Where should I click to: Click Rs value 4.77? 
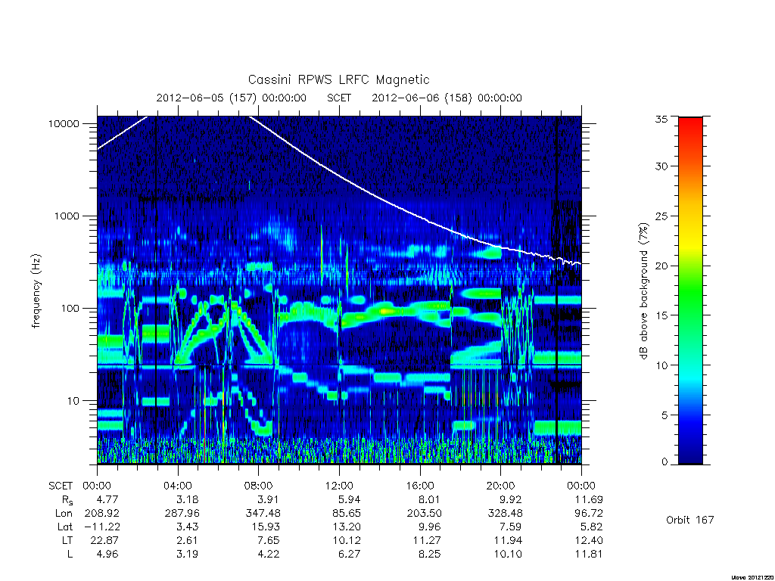tap(107, 499)
